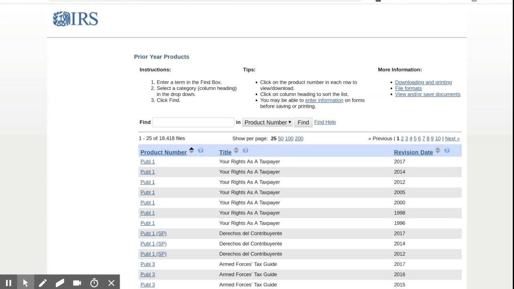This screenshot has height=289, width=514.
Task: Select the pen annotation tool
Action: point(43,283)
